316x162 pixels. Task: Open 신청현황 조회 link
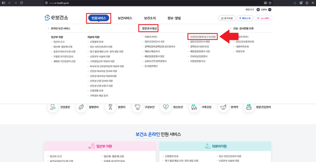97,91
